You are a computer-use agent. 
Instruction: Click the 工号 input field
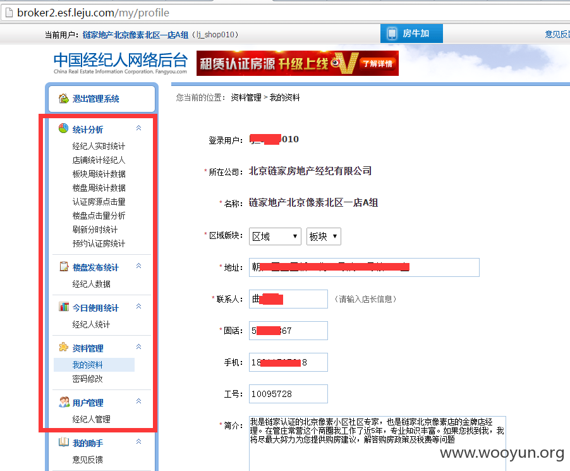(x=288, y=394)
